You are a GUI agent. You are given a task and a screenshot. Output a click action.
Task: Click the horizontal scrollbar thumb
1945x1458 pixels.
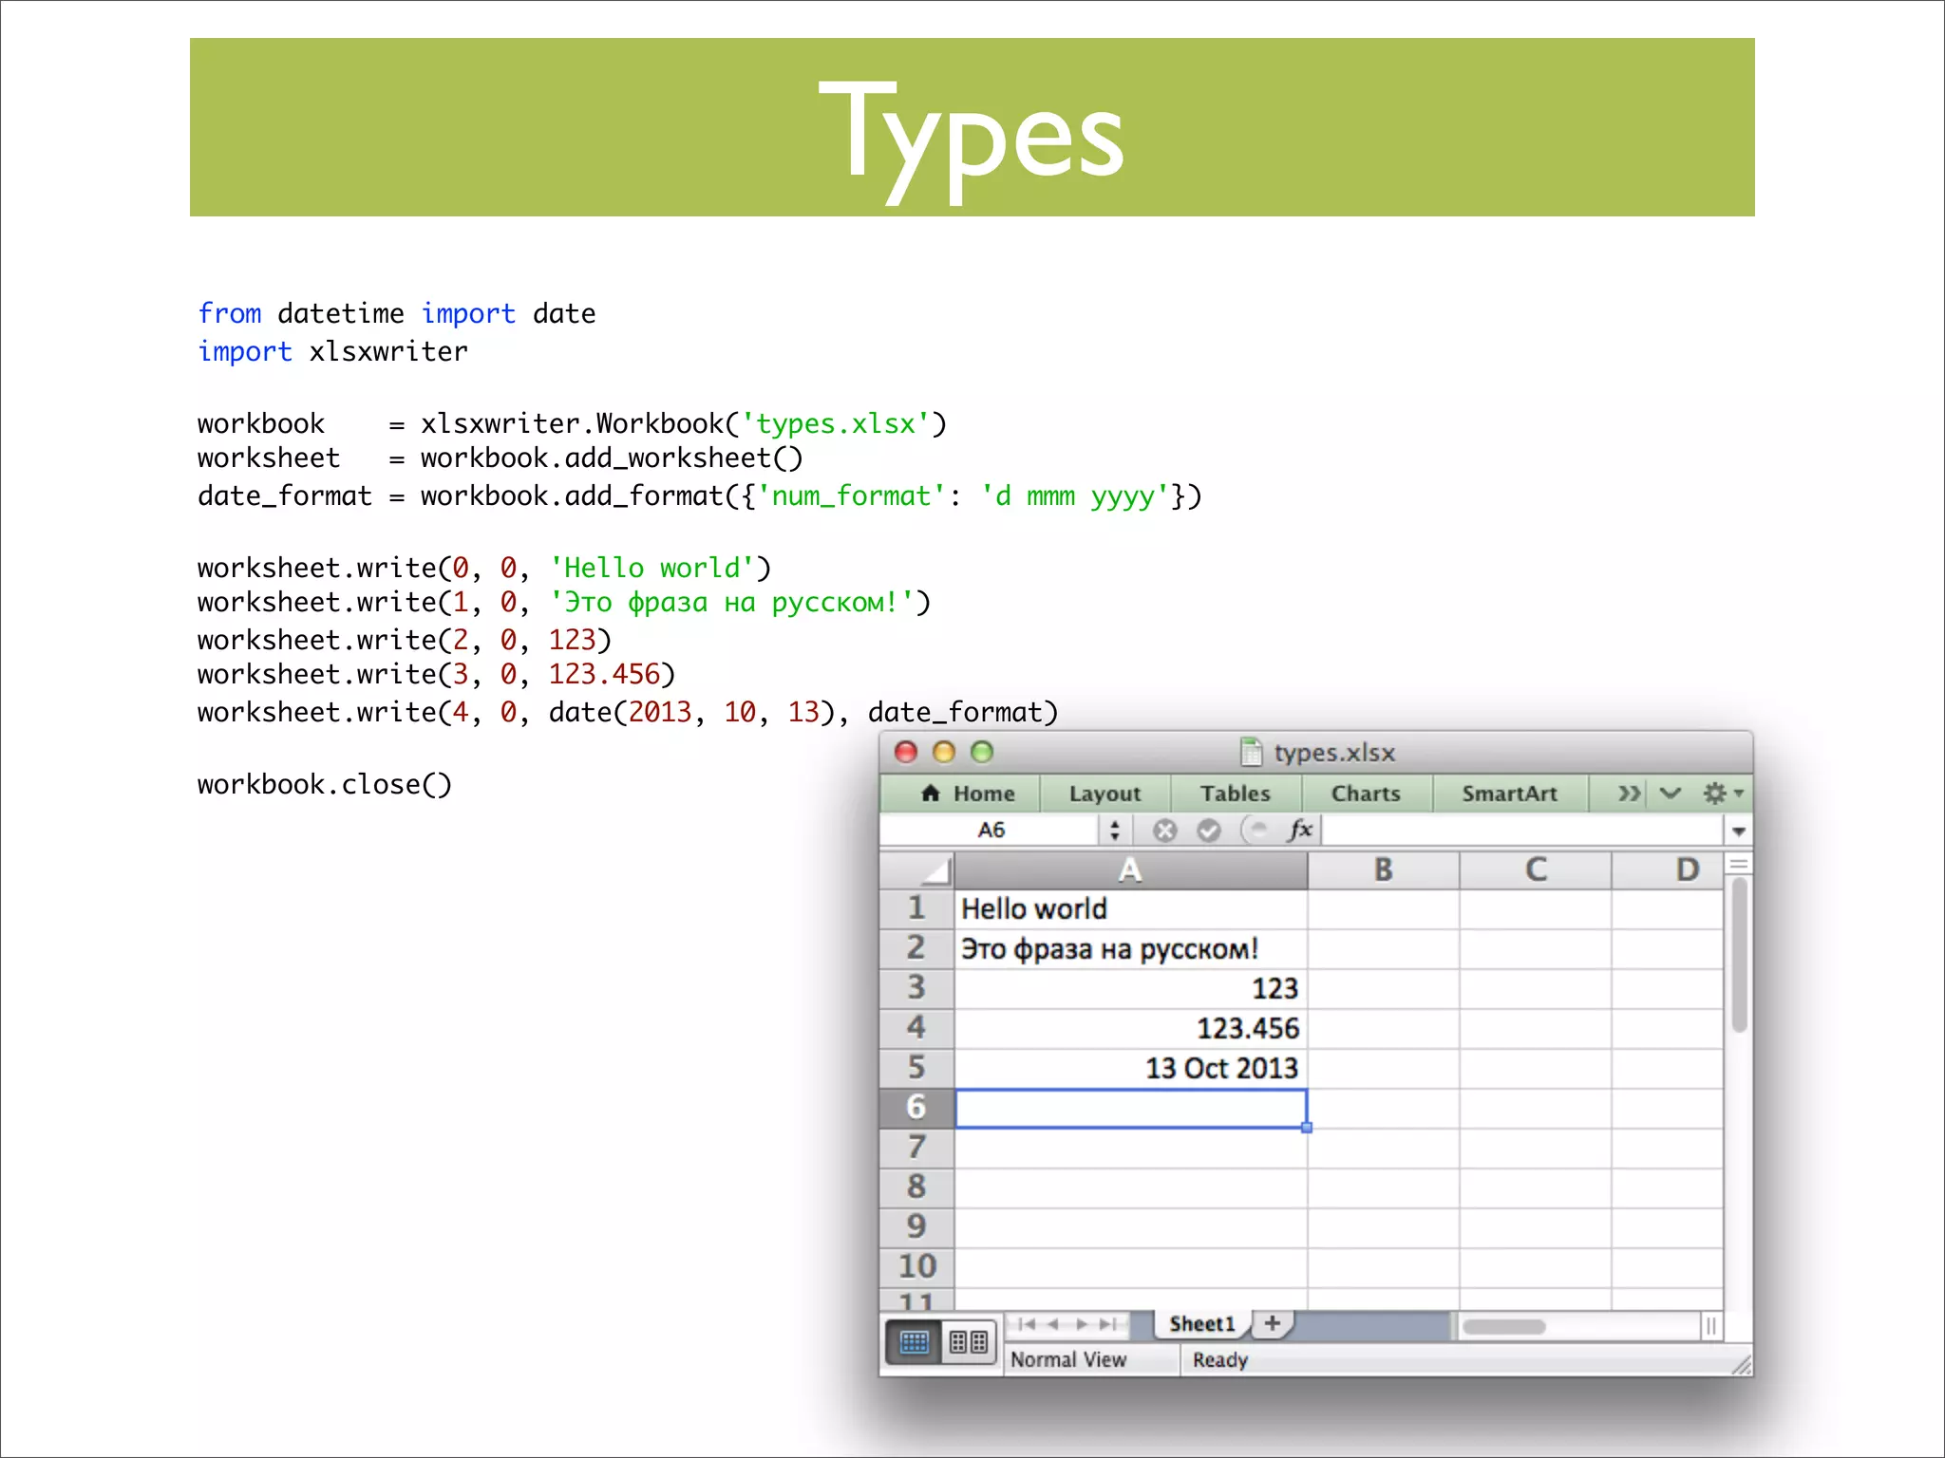(x=1503, y=1327)
